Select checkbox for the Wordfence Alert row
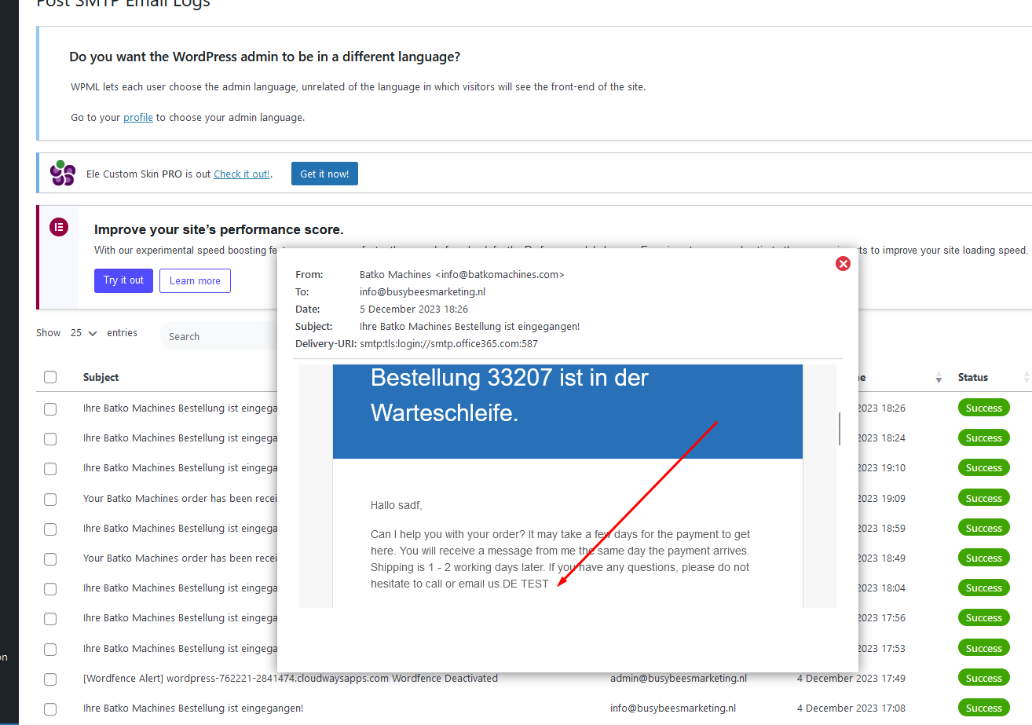 pos(50,679)
